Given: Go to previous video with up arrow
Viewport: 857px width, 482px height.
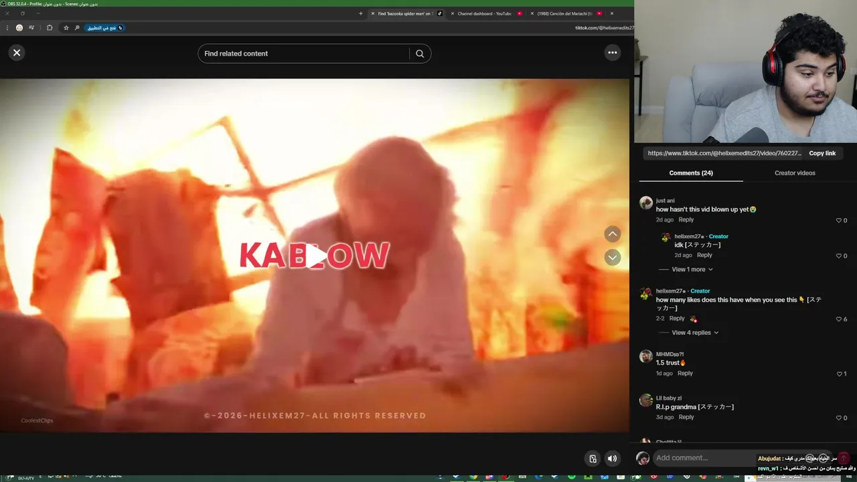Looking at the screenshot, I should click(x=613, y=234).
